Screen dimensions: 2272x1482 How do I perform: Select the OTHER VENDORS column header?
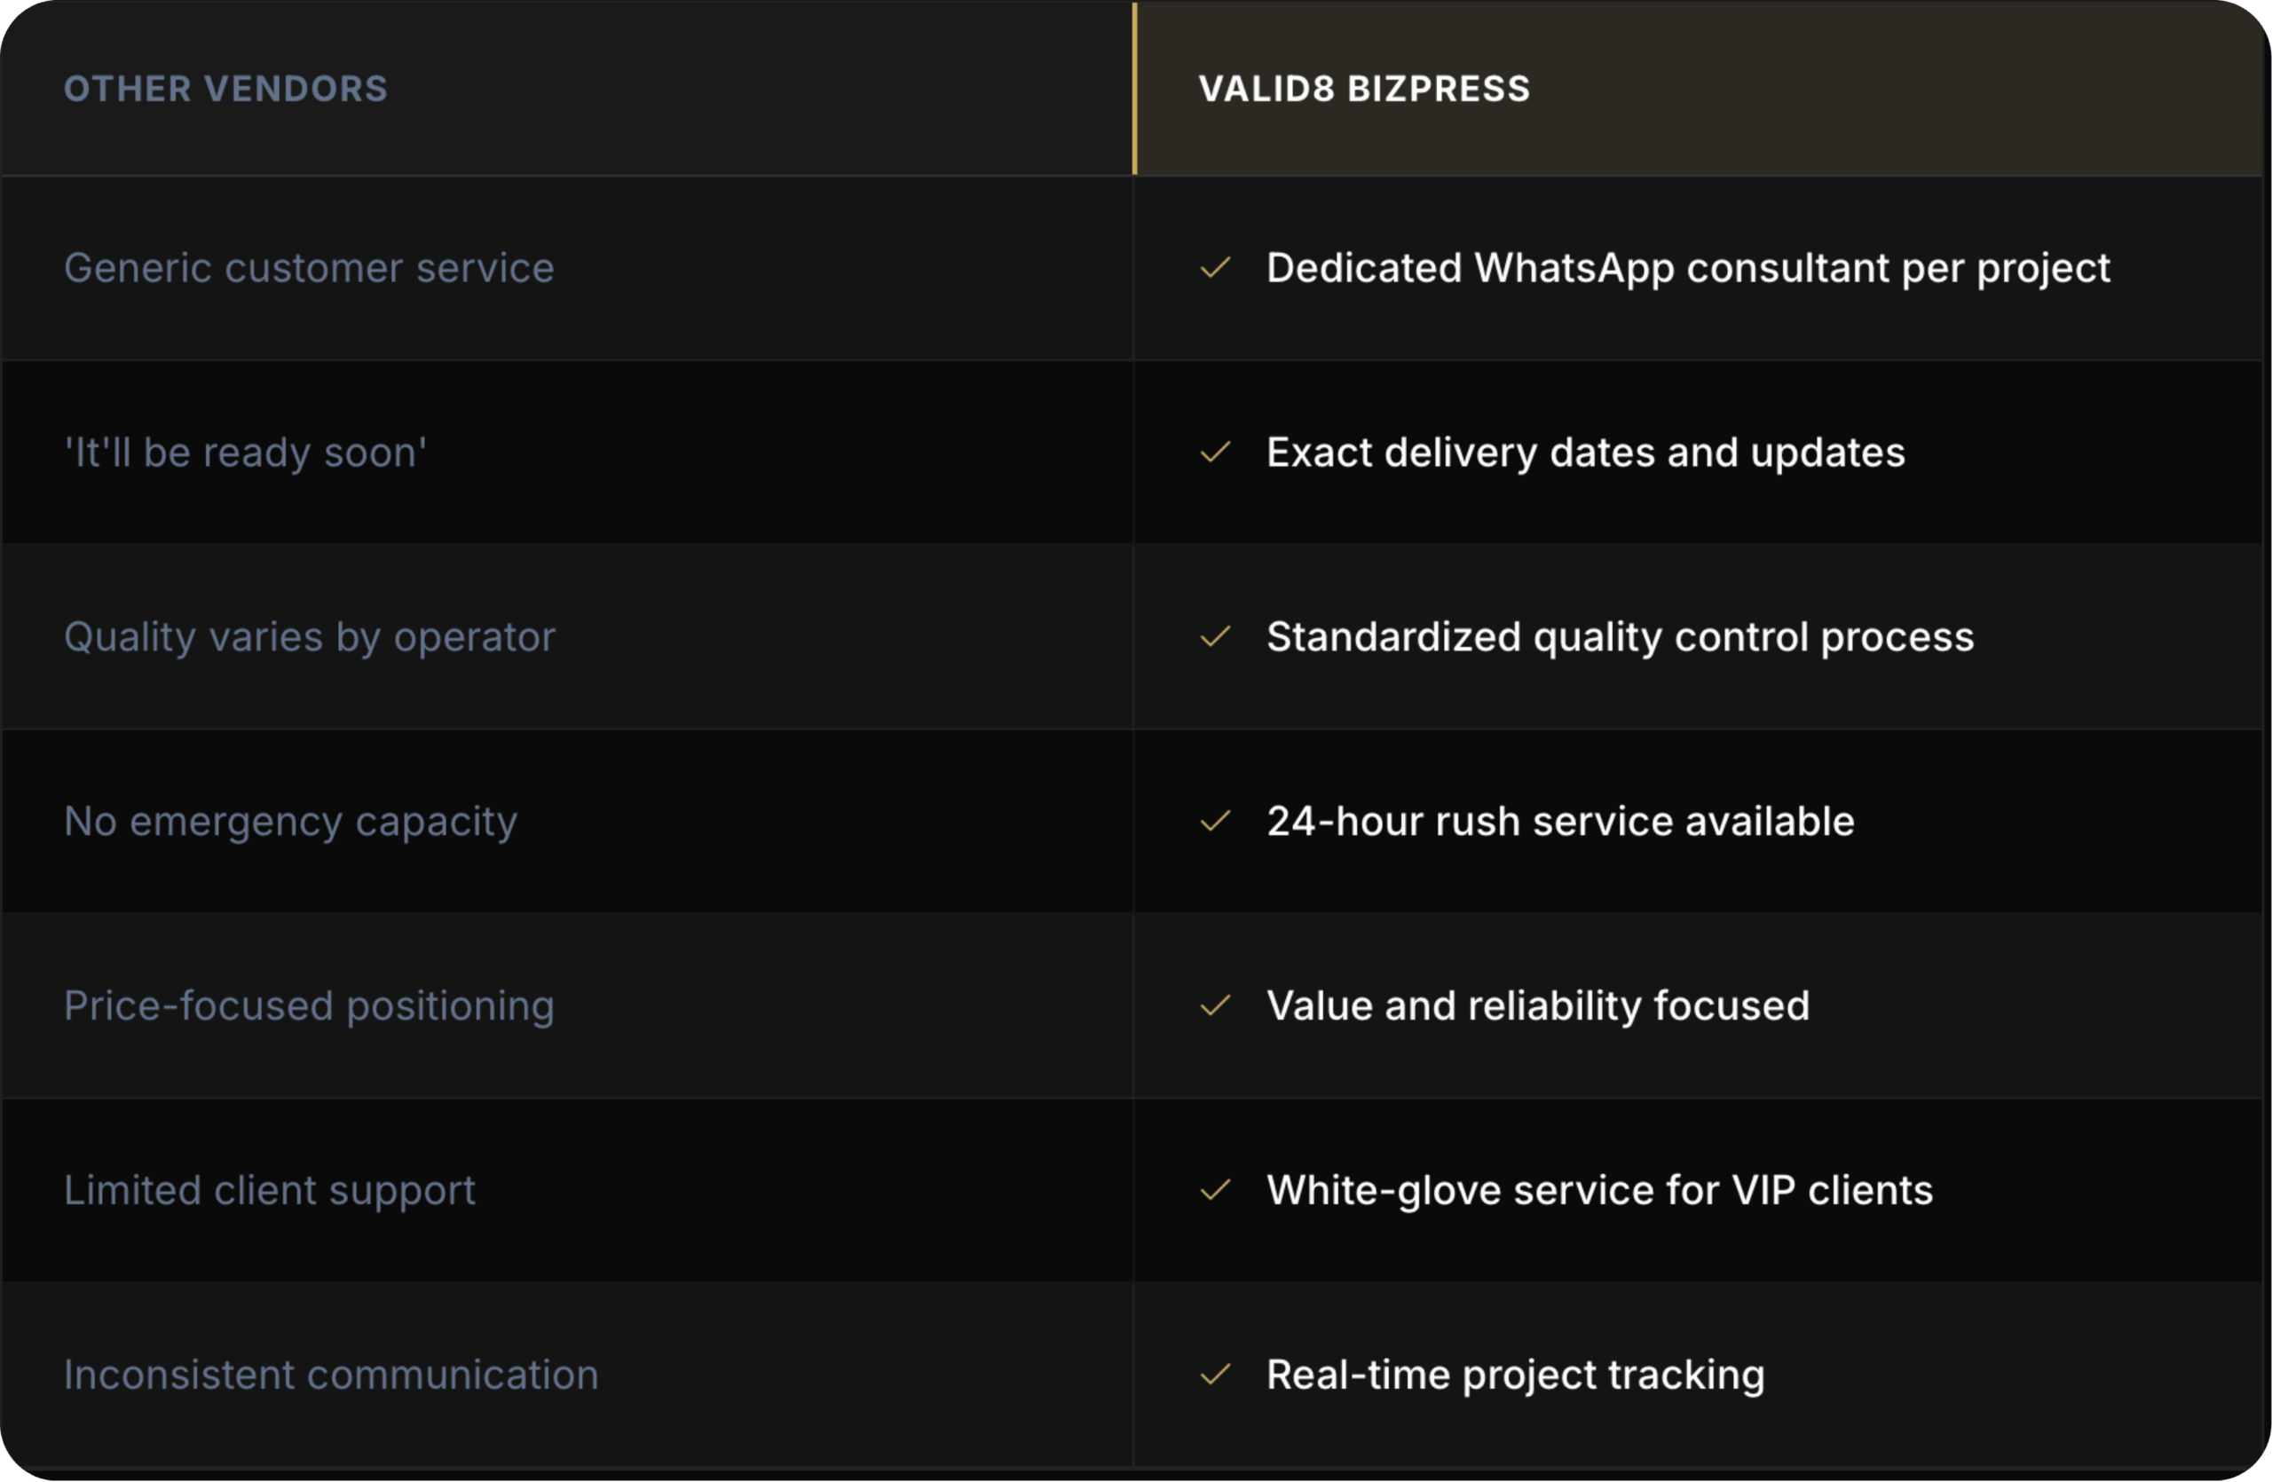225,89
